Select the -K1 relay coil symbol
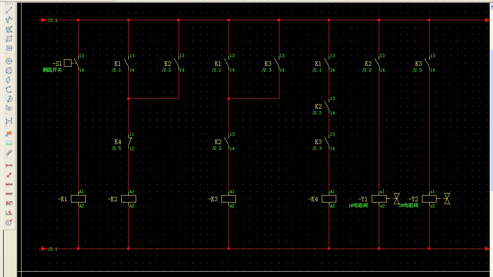The height and width of the screenshot is (277, 493). [x=78, y=199]
